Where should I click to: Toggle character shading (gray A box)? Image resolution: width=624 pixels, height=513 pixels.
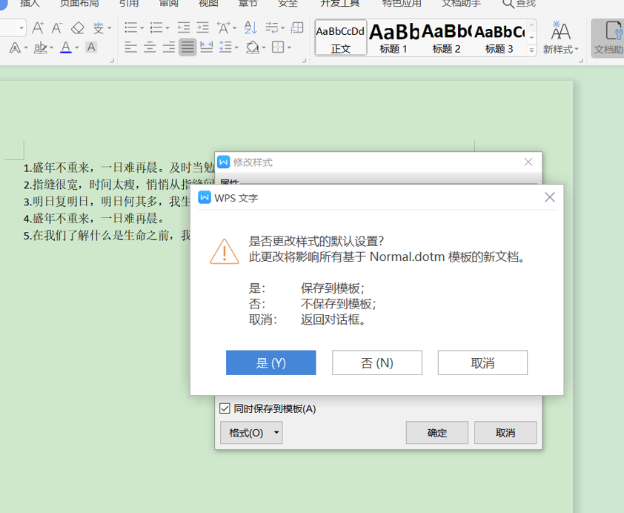pos(91,47)
